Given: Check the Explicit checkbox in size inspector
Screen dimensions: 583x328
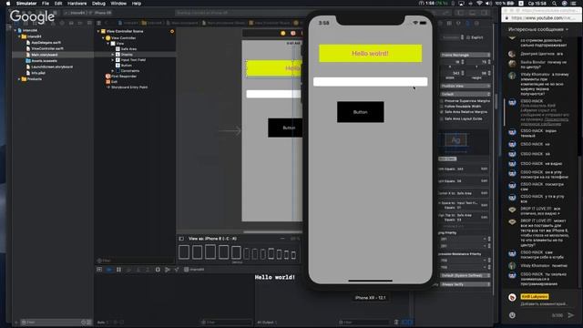Looking at the screenshot, I should point(468,37).
